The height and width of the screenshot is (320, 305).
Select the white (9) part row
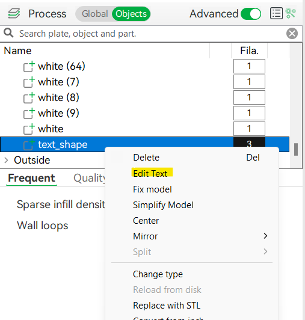click(x=144, y=113)
